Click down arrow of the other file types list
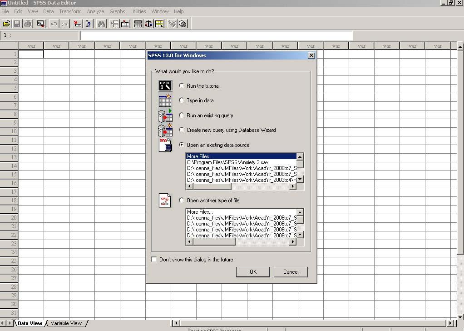 coord(300,235)
